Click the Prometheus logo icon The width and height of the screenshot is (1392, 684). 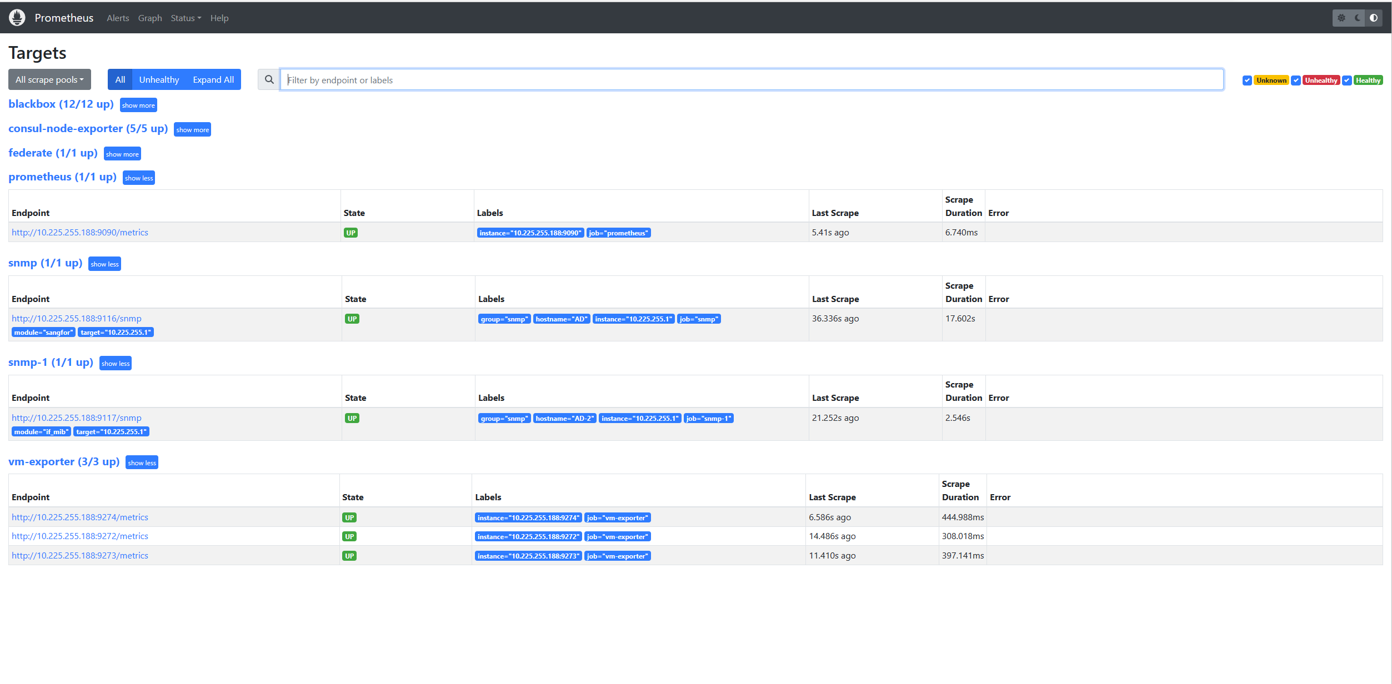17,17
